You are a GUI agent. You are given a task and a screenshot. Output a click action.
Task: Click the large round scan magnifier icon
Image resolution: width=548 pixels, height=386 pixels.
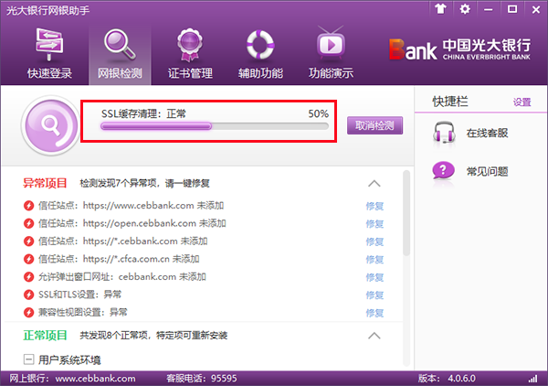pyautogui.click(x=51, y=125)
